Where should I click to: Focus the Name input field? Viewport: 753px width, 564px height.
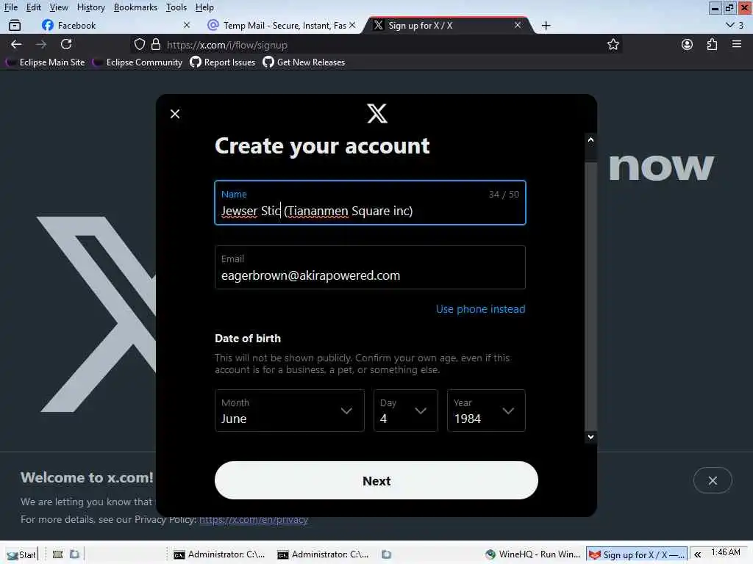tap(370, 203)
